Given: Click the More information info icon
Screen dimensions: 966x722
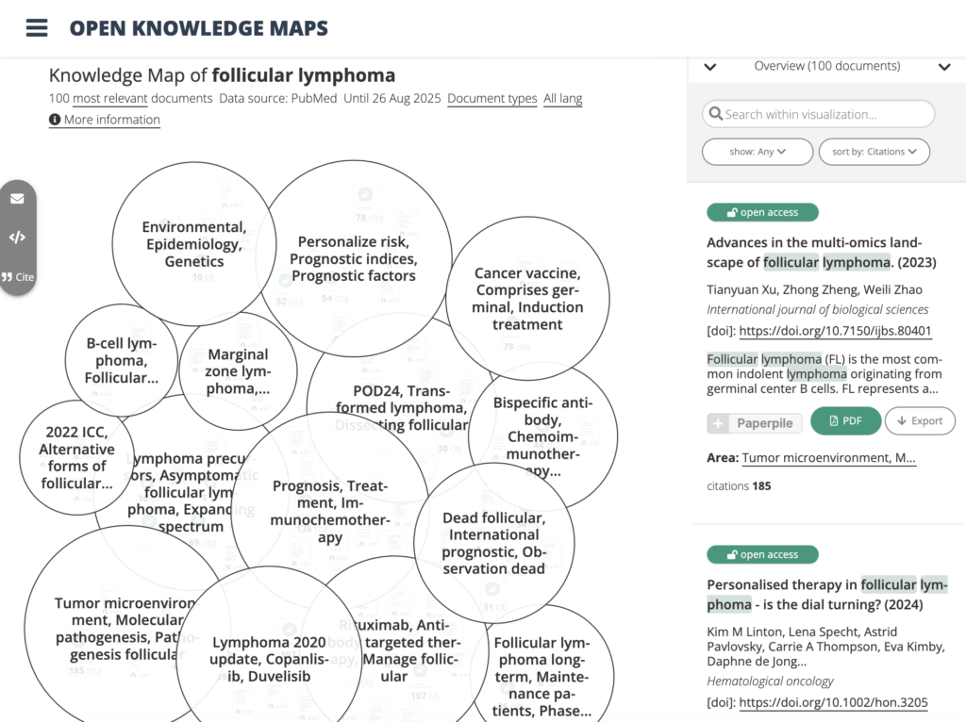Looking at the screenshot, I should 55,120.
